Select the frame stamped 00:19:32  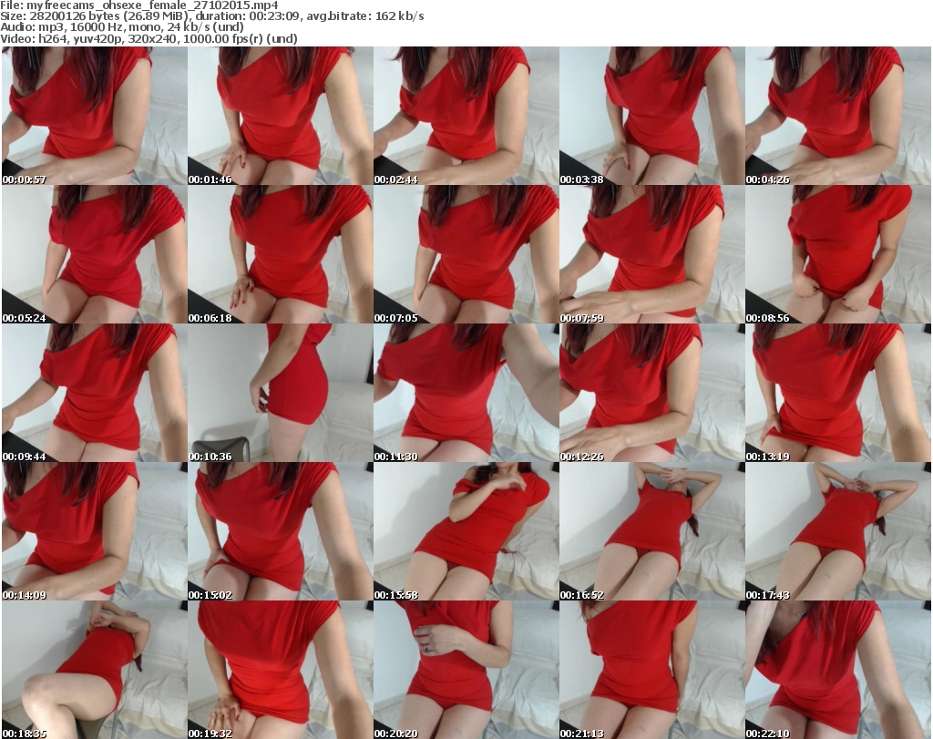281,670
